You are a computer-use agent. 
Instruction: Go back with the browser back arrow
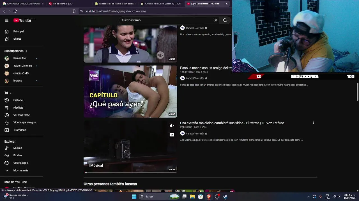click(4, 11)
